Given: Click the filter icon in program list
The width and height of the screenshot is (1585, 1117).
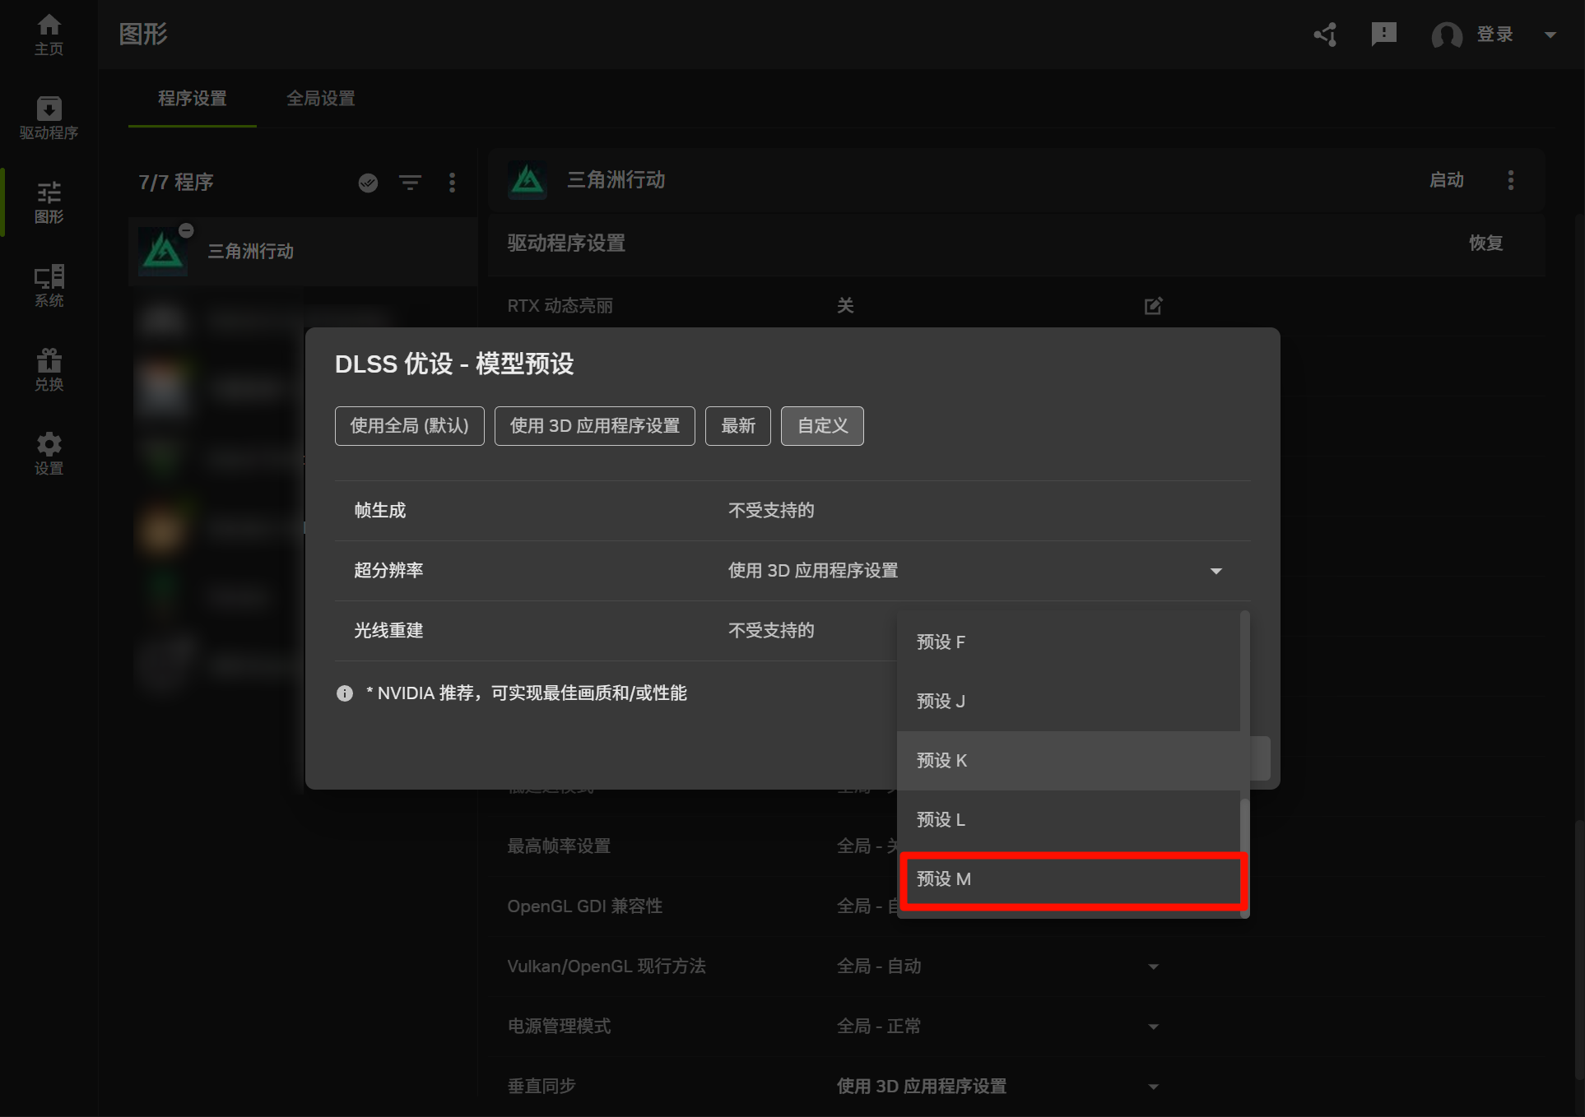Looking at the screenshot, I should point(410,183).
